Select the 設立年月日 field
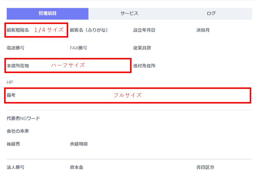This screenshot has width=256, height=172. click(x=144, y=30)
